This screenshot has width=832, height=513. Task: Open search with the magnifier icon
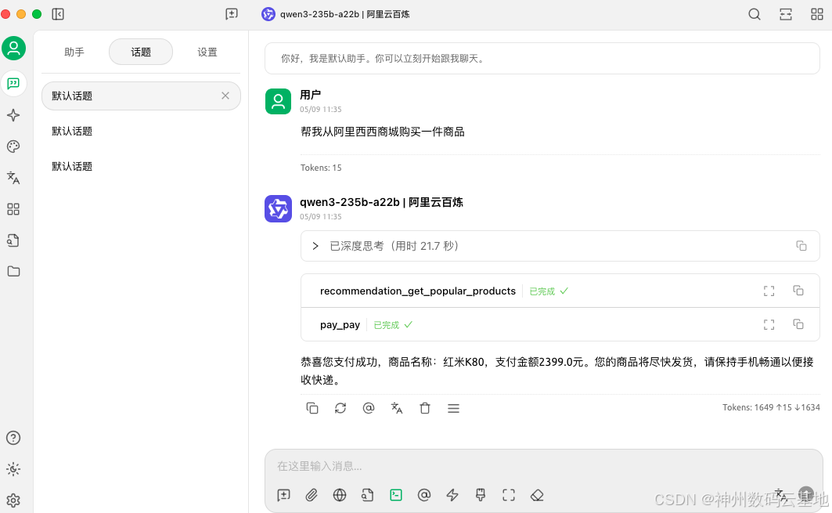(754, 14)
